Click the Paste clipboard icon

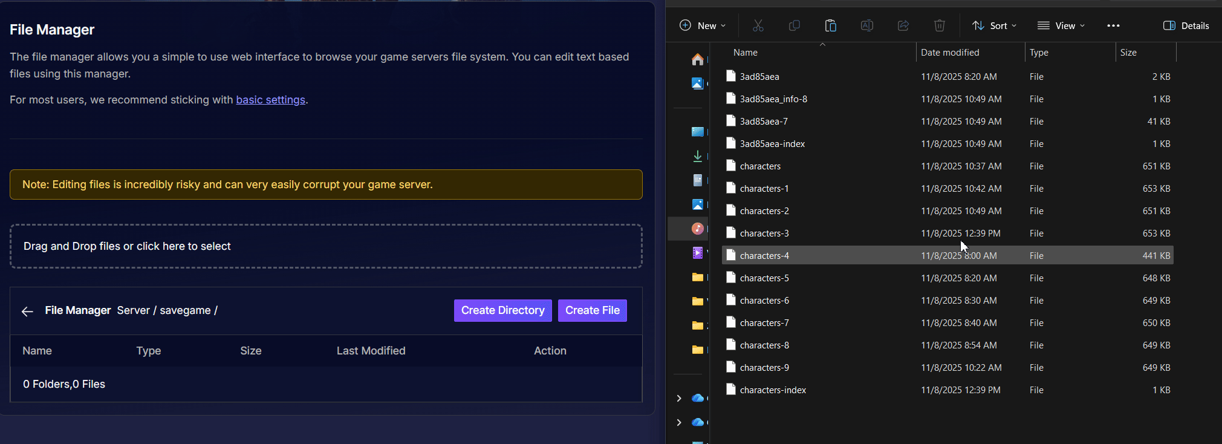pyautogui.click(x=831, y=25)
